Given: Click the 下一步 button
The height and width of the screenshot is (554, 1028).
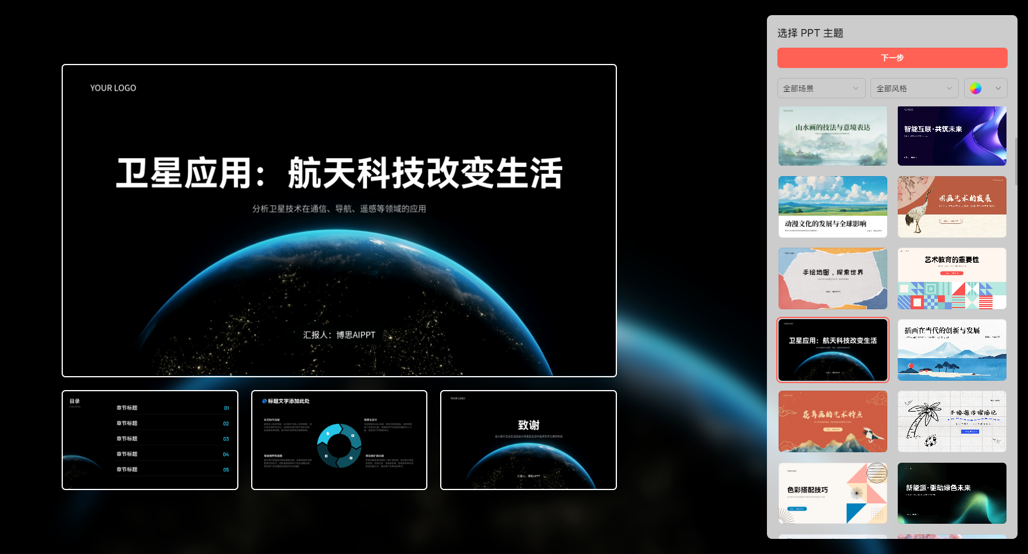Looking at the screenshot, I should click(892, 58).
